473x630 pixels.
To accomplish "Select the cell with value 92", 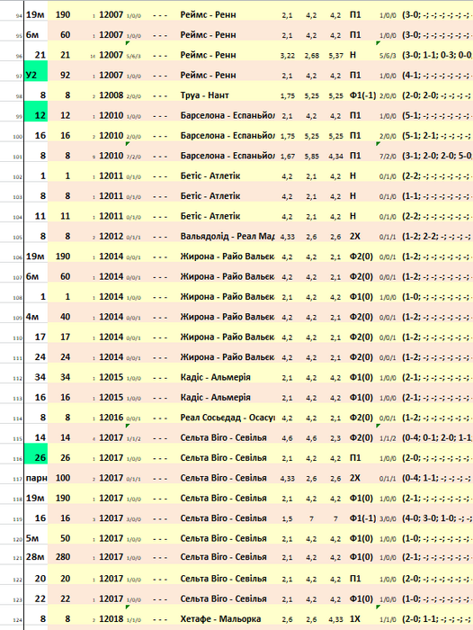I will point(66,75).
